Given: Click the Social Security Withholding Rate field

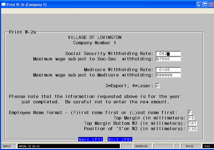Looking at the screenshot, I should pos(168,54).
